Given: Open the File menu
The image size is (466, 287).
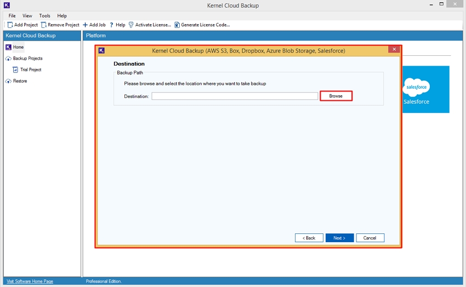Looking at the screenshot, I should coord(12,16).
